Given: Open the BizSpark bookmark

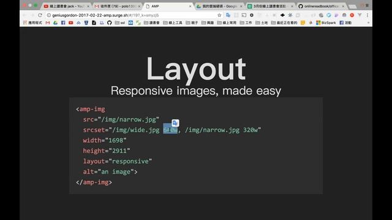Looking at the screenshot, I should click(326, 23).
